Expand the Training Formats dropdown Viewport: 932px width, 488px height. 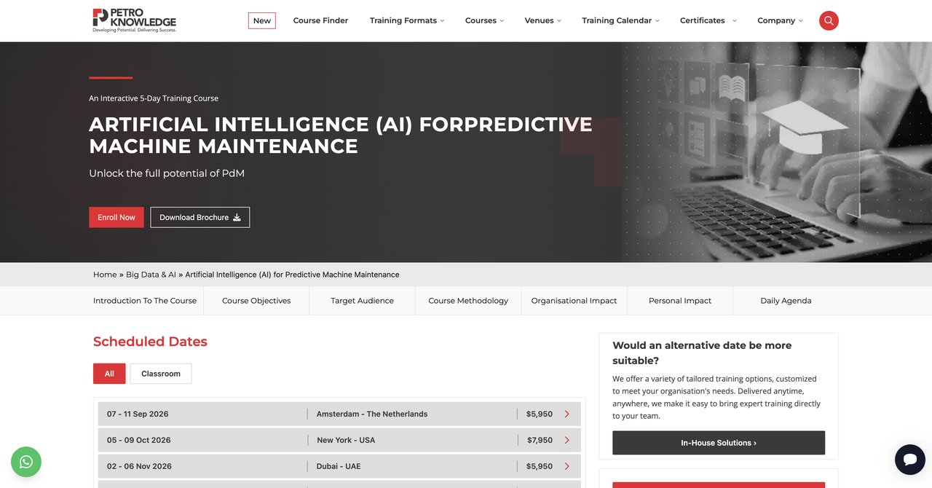click(x=407, y=20)
